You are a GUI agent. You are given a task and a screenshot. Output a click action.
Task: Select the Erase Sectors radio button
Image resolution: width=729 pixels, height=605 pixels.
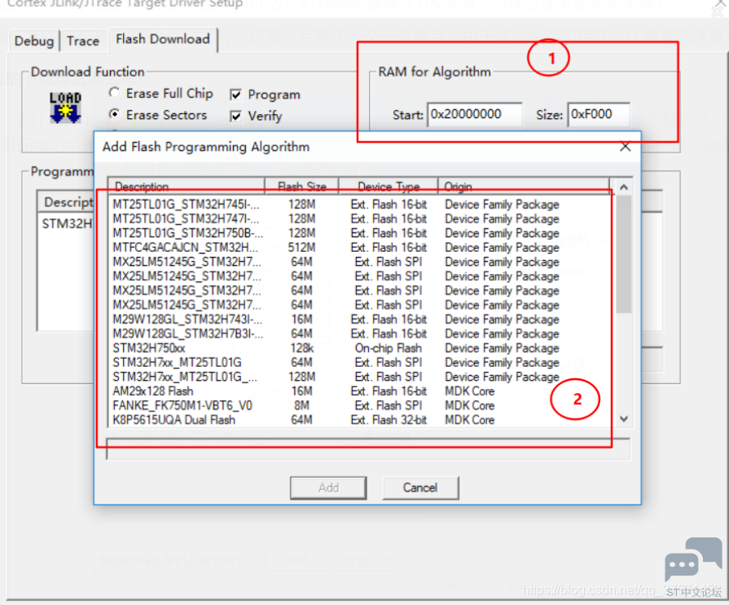(114, 114)
